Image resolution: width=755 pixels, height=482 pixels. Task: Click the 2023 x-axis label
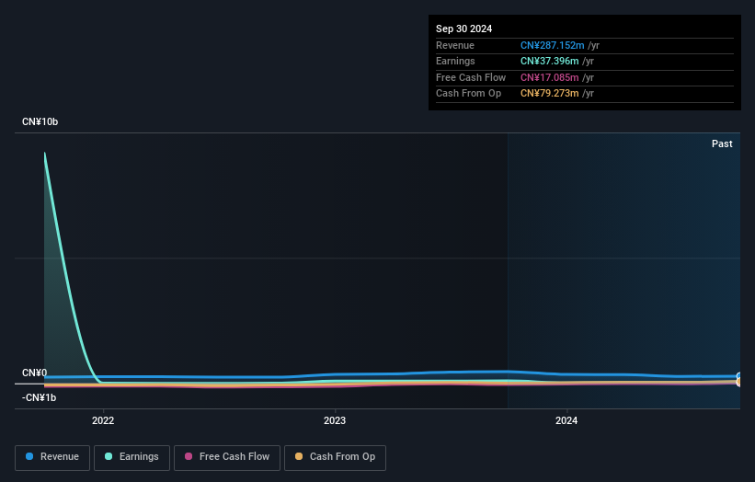(x=335, y=420)
